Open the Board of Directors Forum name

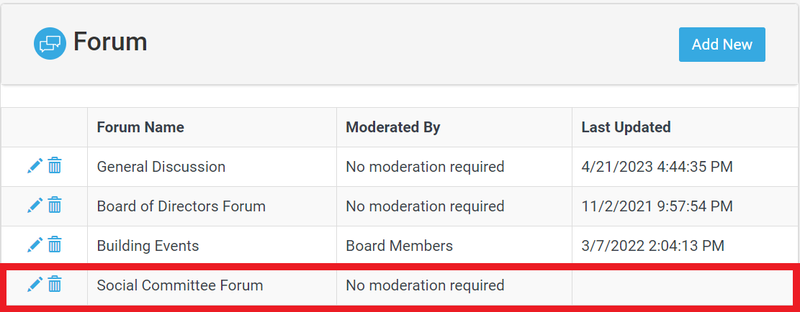pos(181,206)
